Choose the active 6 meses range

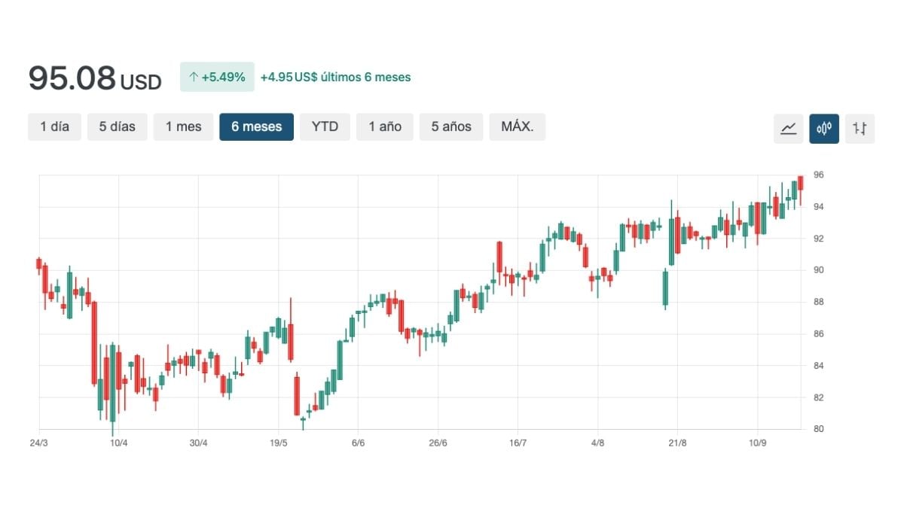(x=256, y=126)
